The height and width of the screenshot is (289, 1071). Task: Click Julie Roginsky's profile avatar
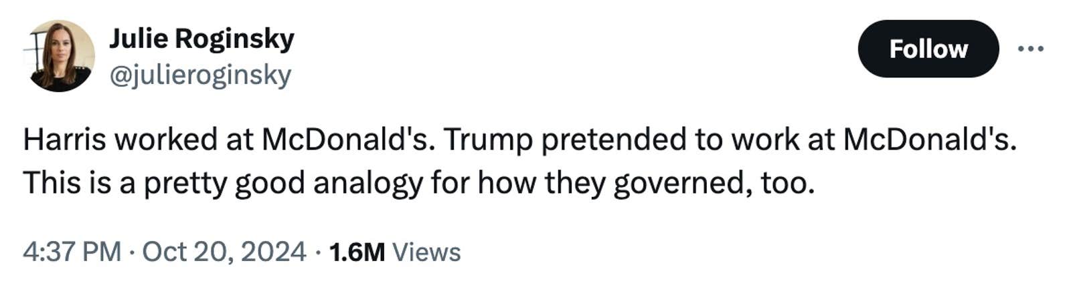60,55
